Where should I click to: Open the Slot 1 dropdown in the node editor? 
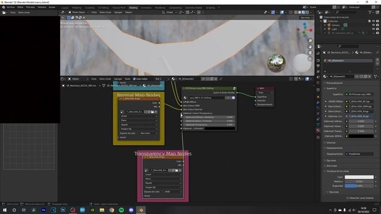click(162, 79)
